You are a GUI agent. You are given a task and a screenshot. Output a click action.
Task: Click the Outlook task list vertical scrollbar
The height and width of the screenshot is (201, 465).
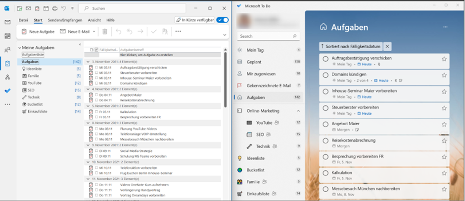(x=225, y=80)
